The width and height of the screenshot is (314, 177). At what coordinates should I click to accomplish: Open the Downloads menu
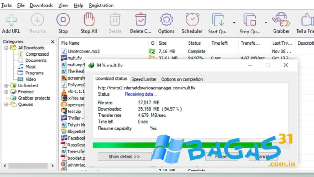click(41, 5)
